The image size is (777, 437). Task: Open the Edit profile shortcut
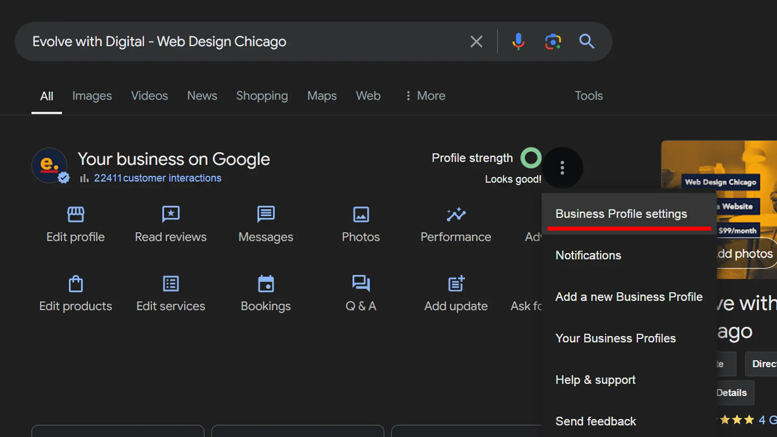pyautogui.click(x=76, y=225)
